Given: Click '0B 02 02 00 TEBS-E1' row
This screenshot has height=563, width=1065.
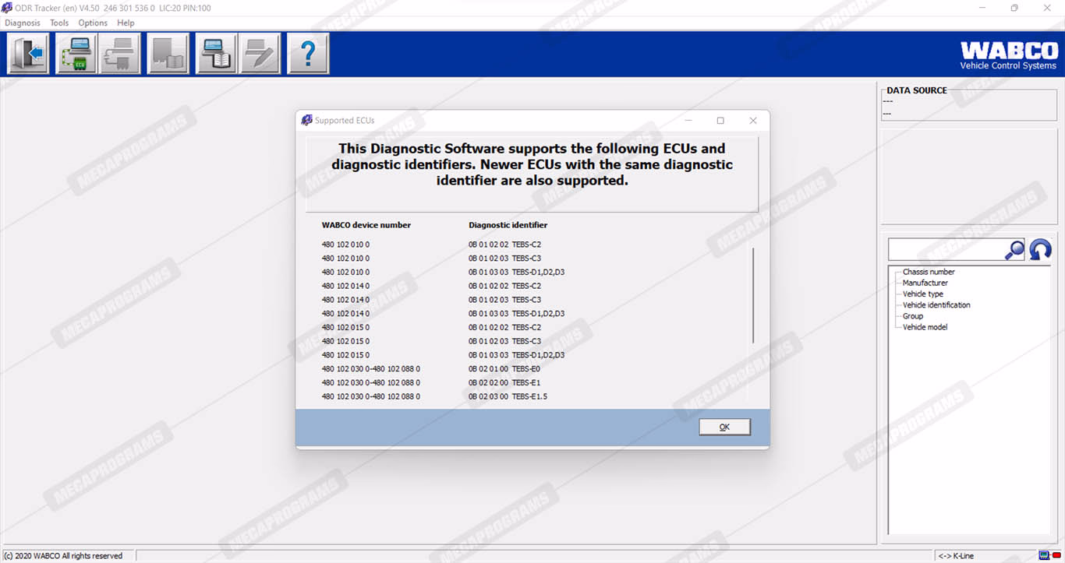Looking at the screenshot, I should coord(504,383).
